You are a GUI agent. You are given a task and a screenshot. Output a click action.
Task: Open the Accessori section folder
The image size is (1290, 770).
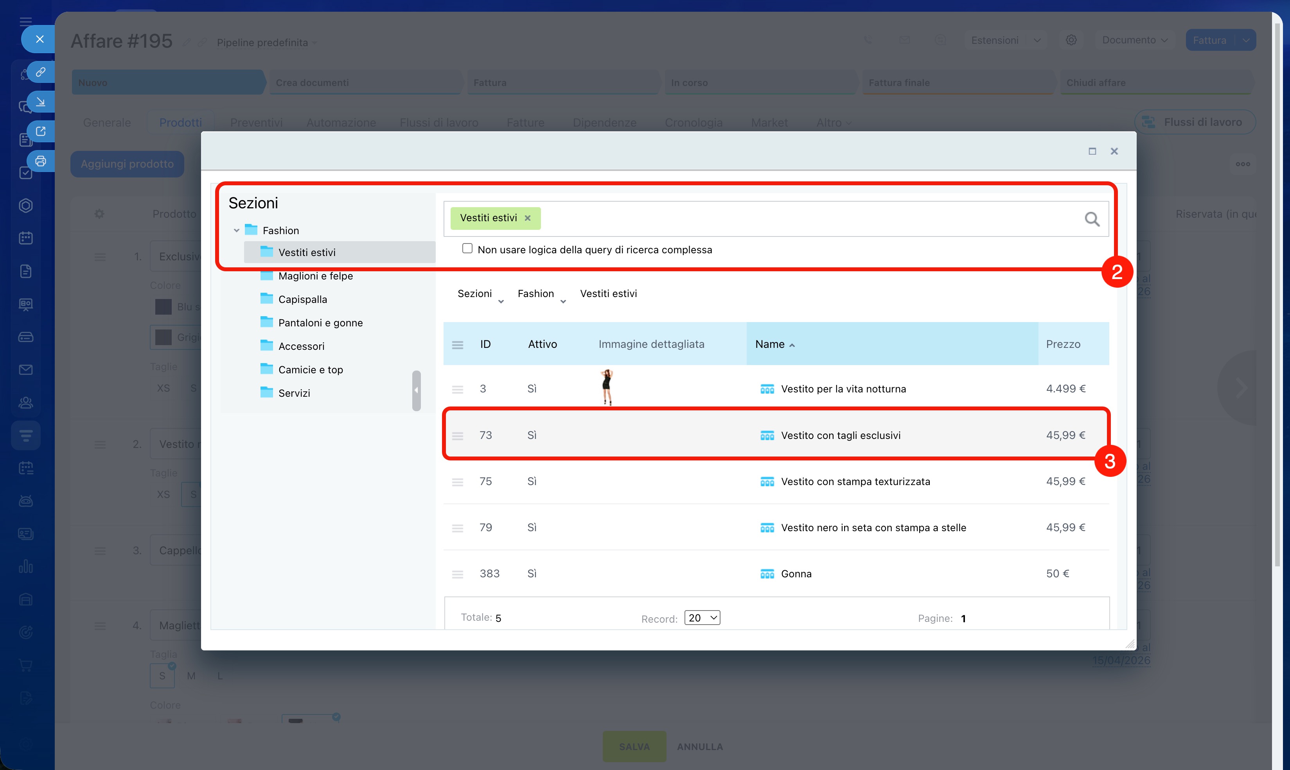[x=301, y=346]
